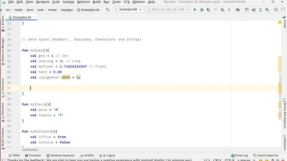The height and width of the screenshot is (161, 287).
Task: Collapse myBooleans function fold marker
Action: [20, 131]
